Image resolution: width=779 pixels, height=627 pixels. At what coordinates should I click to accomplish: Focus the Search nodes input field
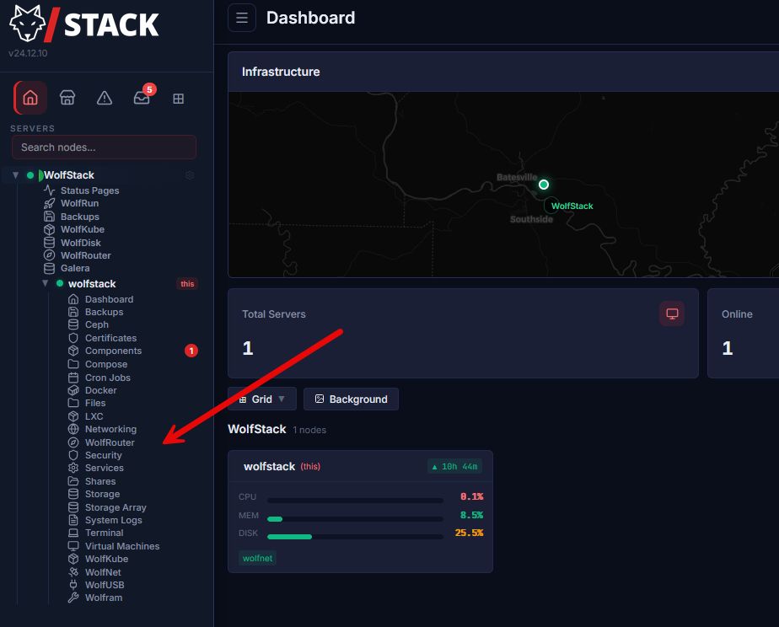(104, 147)
